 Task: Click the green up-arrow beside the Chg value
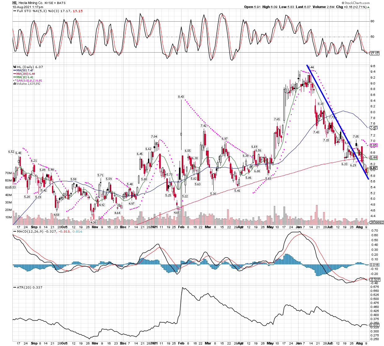pyautogui.click(x=368, y=7)
